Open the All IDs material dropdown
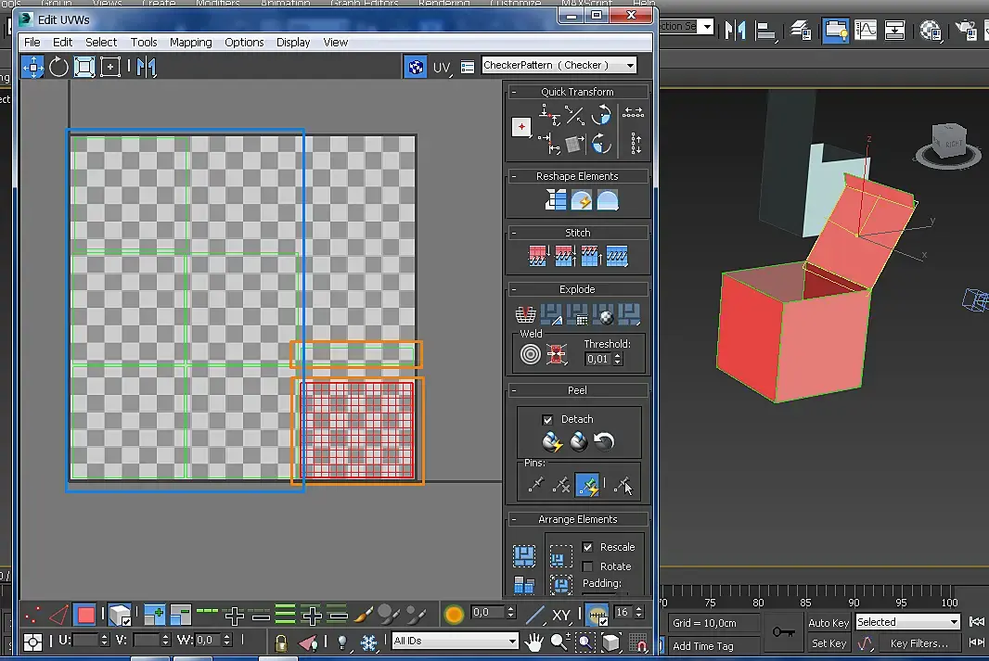Viewport: 989px width, 661px height. (x=455, y=641)
